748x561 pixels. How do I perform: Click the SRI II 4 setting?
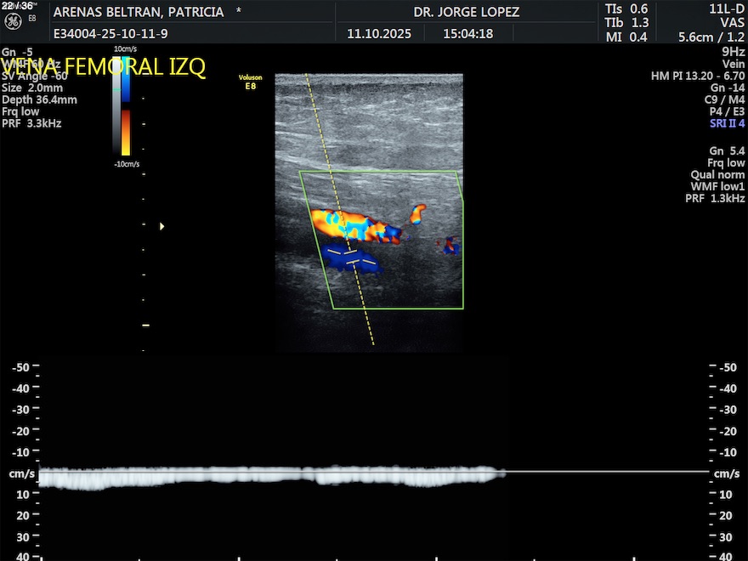click(727, 123)
